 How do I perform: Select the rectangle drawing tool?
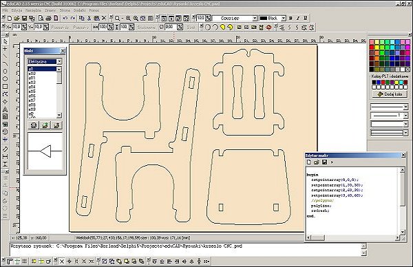click(x=5, y=87)
